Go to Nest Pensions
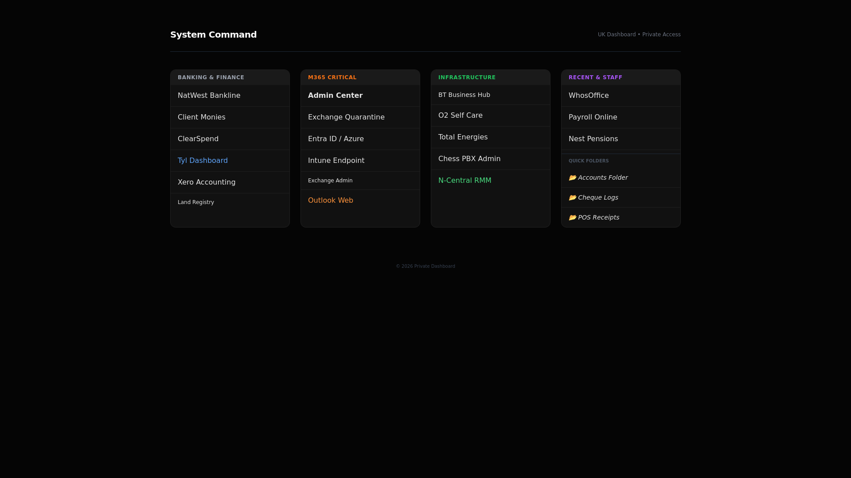The image size is (851, 478). (x=621, y=139)
